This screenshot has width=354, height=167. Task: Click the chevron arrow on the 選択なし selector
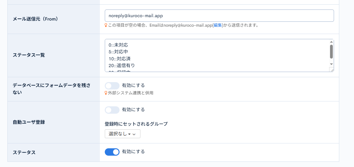pyautogui.click(x=134, y=134)
